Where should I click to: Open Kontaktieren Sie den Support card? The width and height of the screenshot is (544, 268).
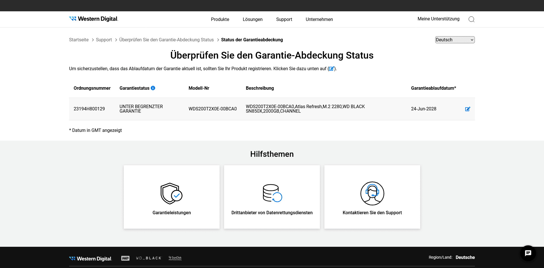click(x=372, y=197)
